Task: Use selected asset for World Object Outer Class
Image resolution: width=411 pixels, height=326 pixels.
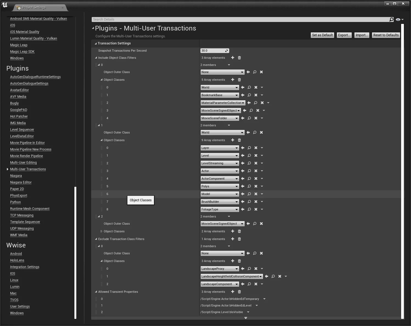Action: [x=248, y=132]
